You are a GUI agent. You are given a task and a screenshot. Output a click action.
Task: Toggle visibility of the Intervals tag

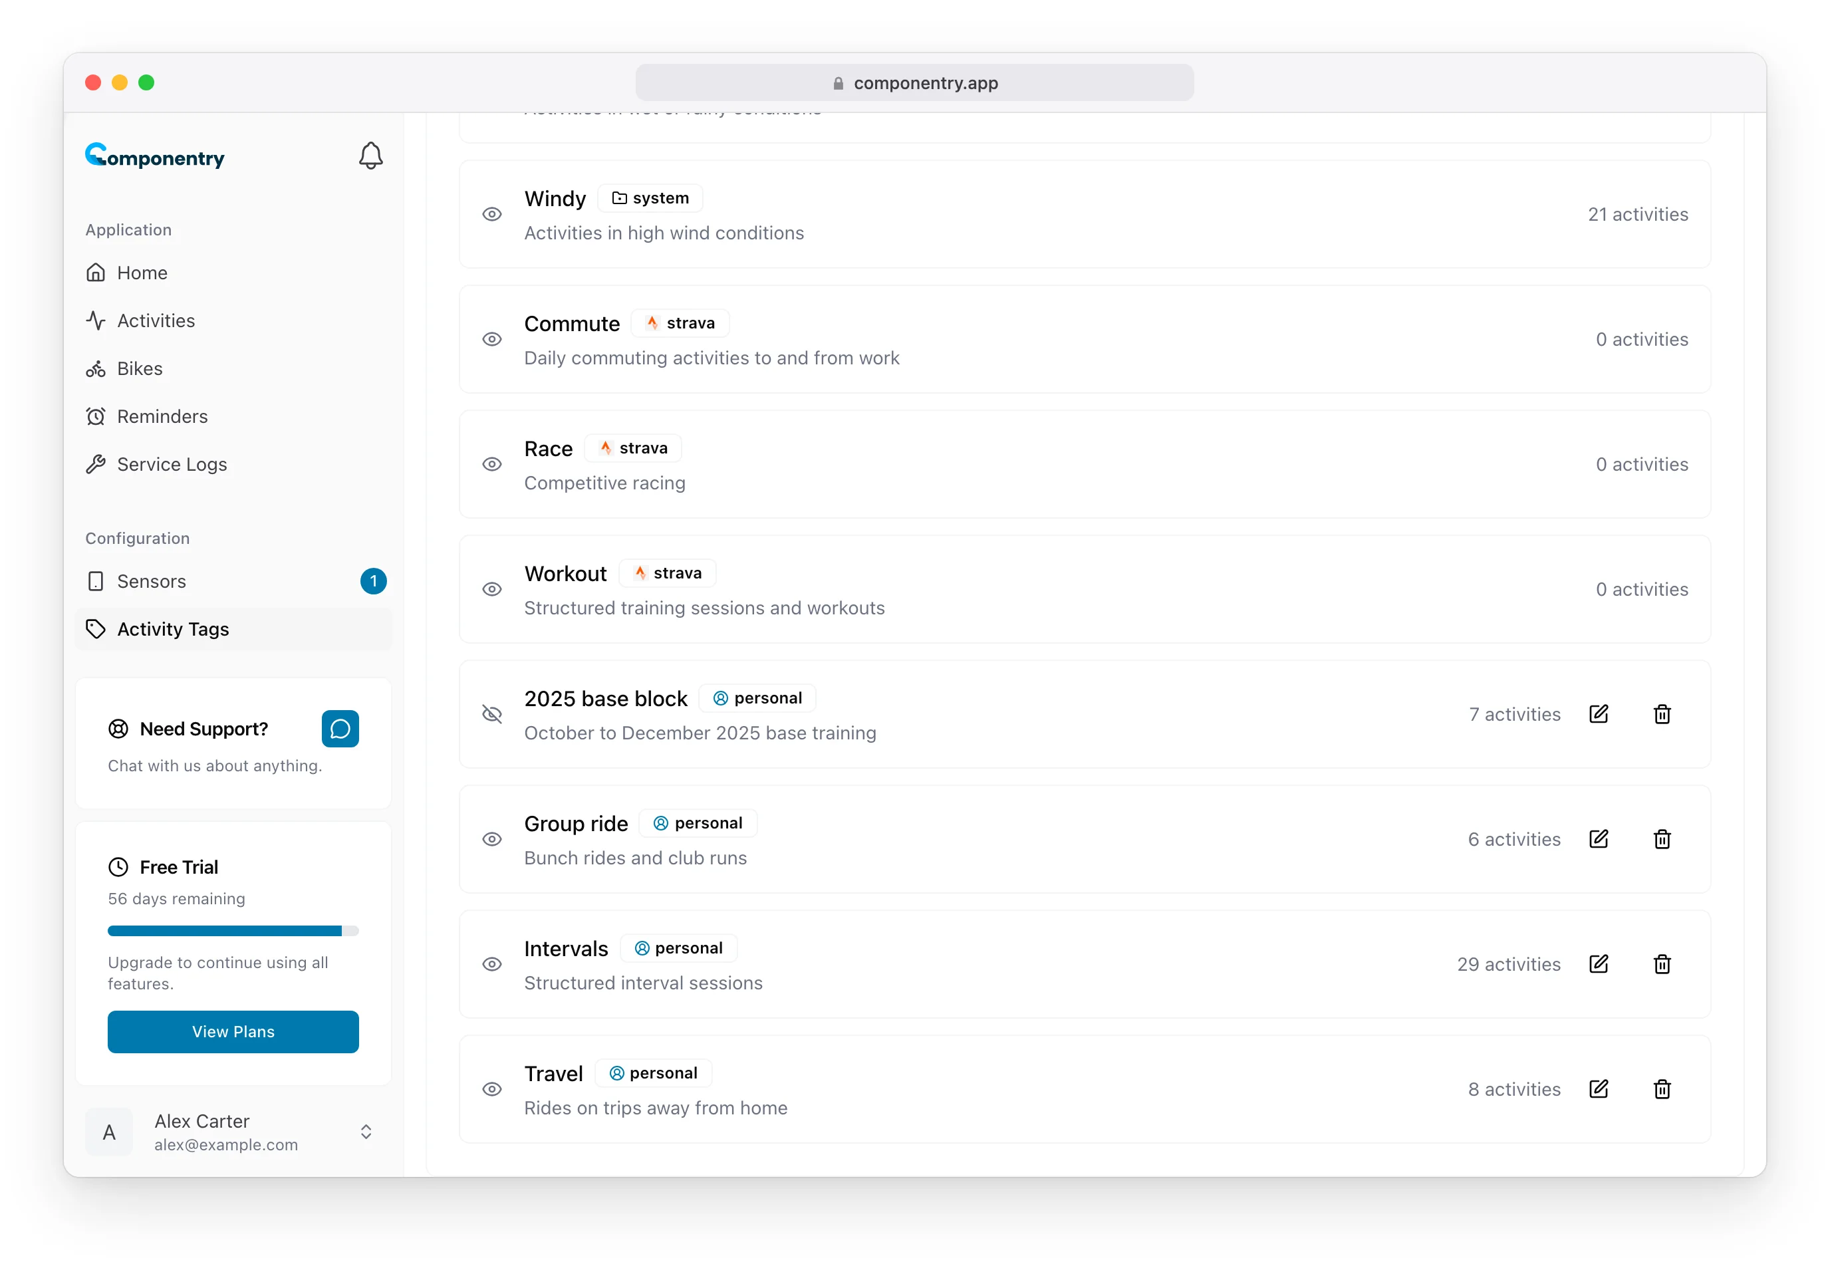pyautogui.click(x=492, y=964)
